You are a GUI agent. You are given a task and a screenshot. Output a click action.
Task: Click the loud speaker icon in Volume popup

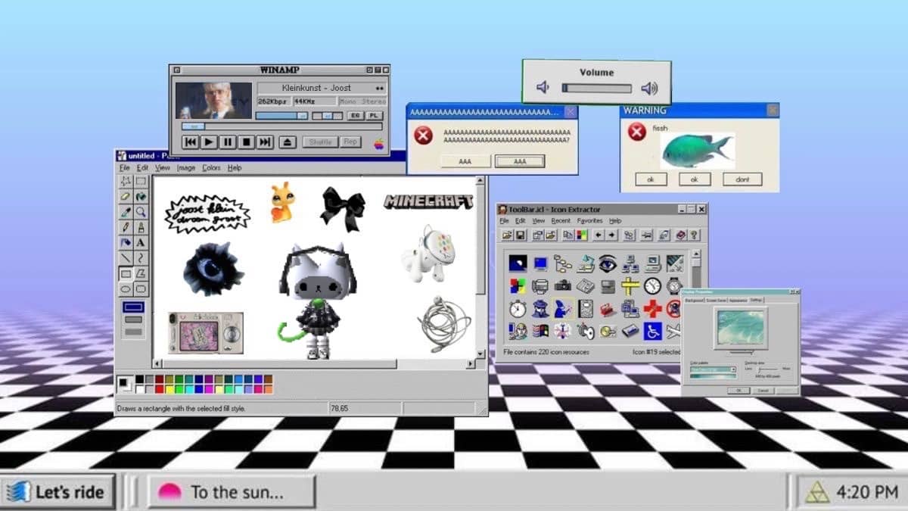pyautogui.click(x=649, y=88)
